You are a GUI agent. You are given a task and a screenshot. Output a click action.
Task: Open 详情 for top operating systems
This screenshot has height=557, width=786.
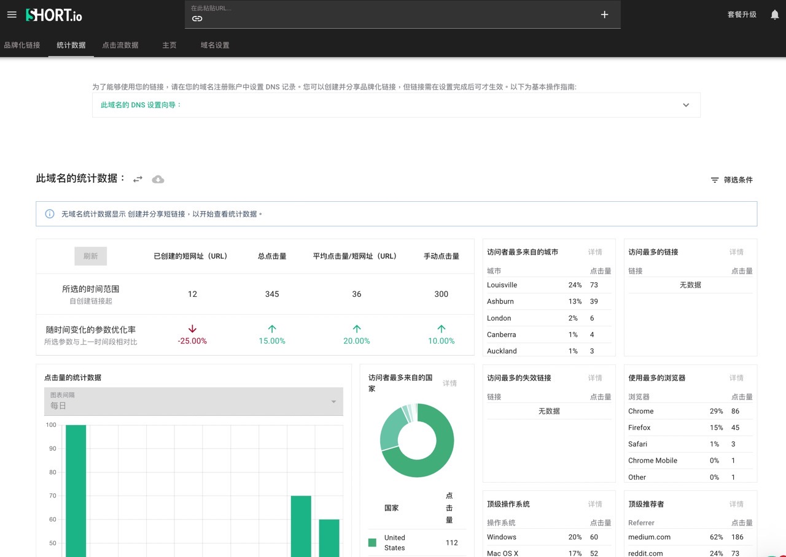(x=595, y=504)
